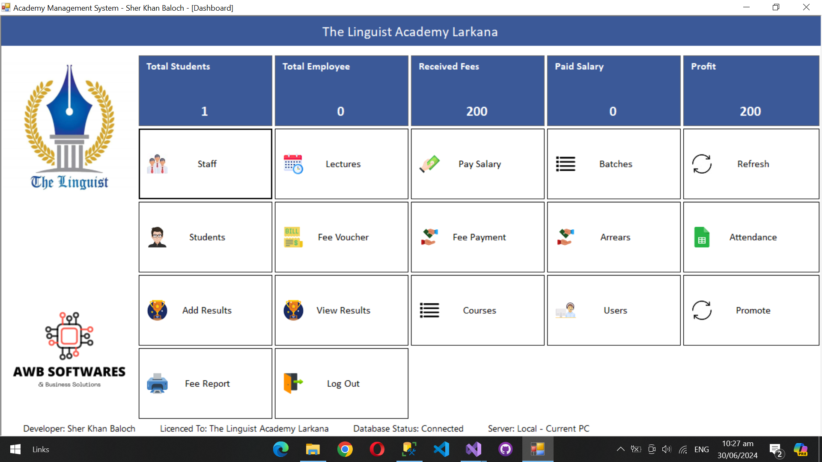
Task: Click the Fee Report printer icon
Action: [x=157, y=383]
